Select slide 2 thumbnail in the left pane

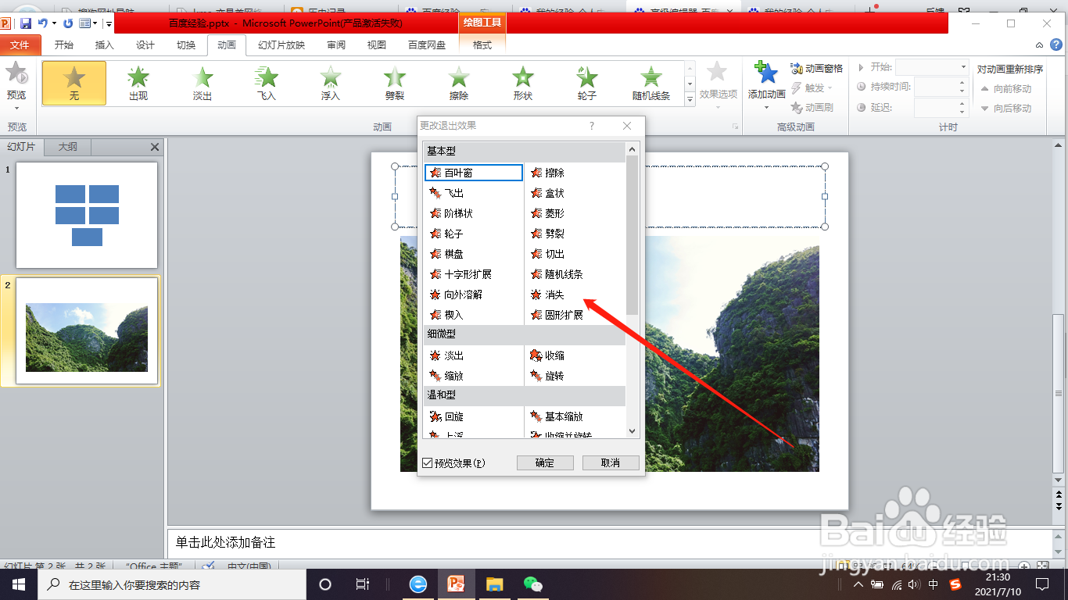[x=86, y=331]
